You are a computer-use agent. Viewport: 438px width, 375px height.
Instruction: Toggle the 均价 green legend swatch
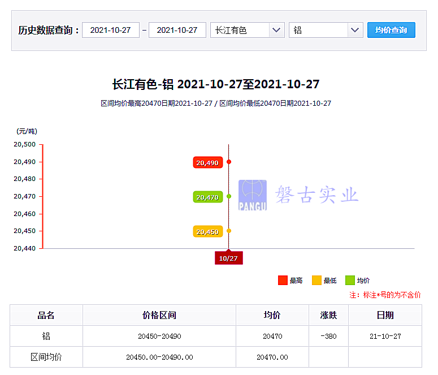coord(350,281)
